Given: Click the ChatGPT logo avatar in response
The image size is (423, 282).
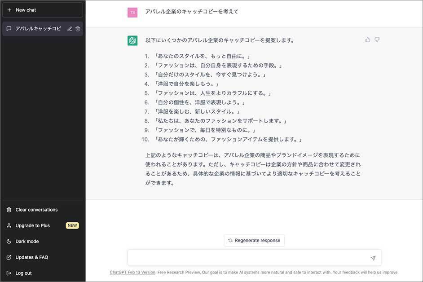Looking at the screenshot, I should tap(132, 40).
